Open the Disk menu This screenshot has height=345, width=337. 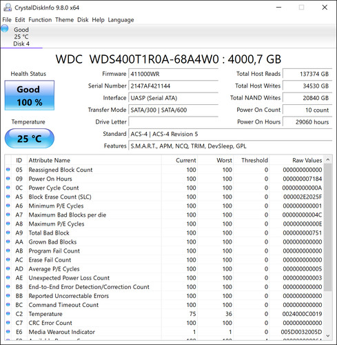pos(83,20)
